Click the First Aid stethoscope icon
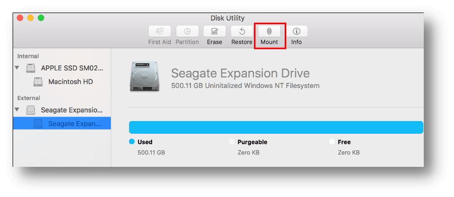The width and height of the screenshot is (454, 197). pyautogui.click(x=160, y=31)
